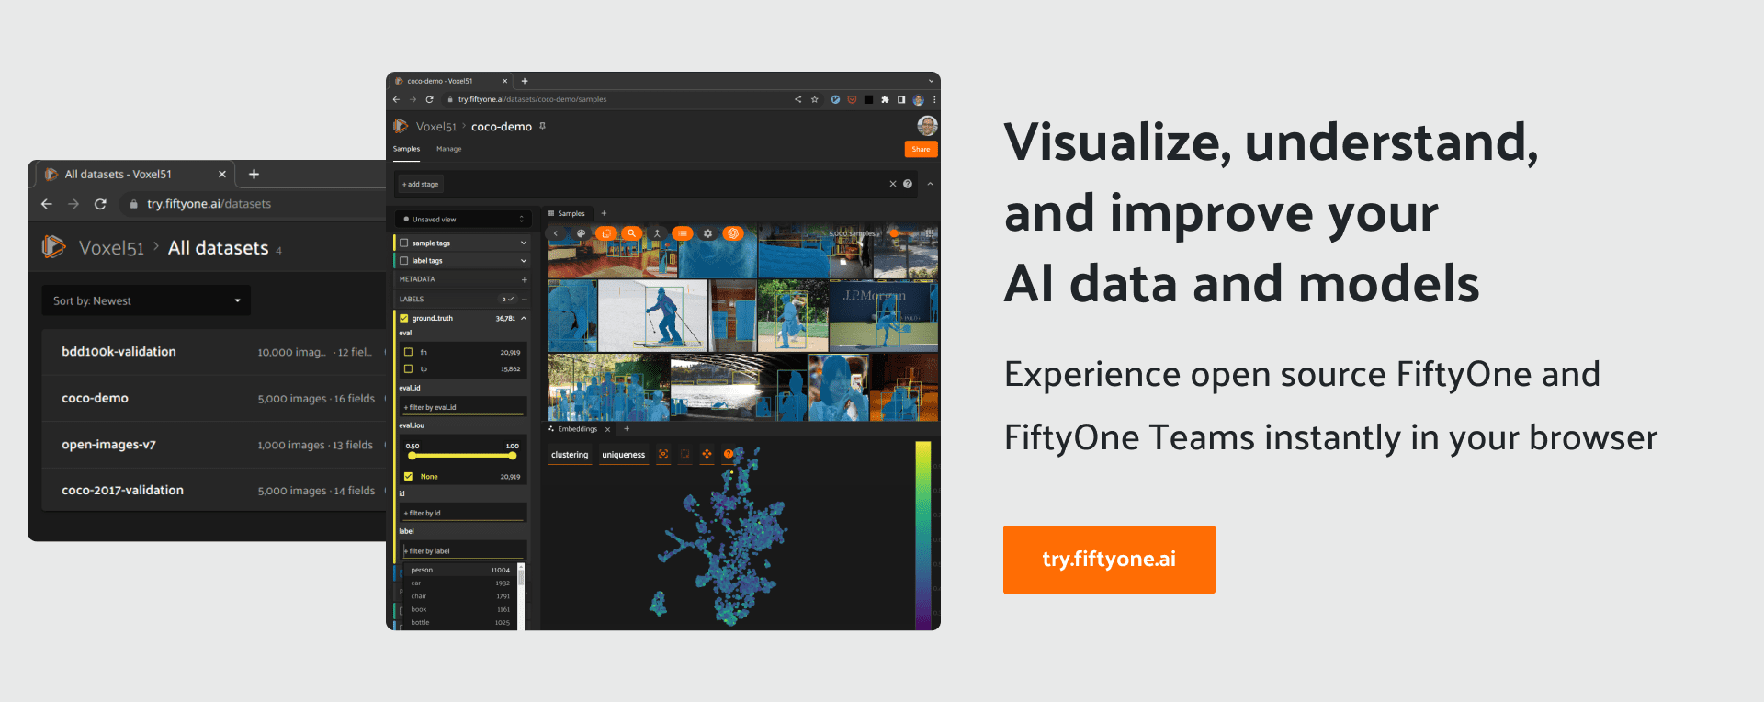Open Unsaved view dropdown
Viewport: 1764px width, 702px height.
tap(462, 220)
